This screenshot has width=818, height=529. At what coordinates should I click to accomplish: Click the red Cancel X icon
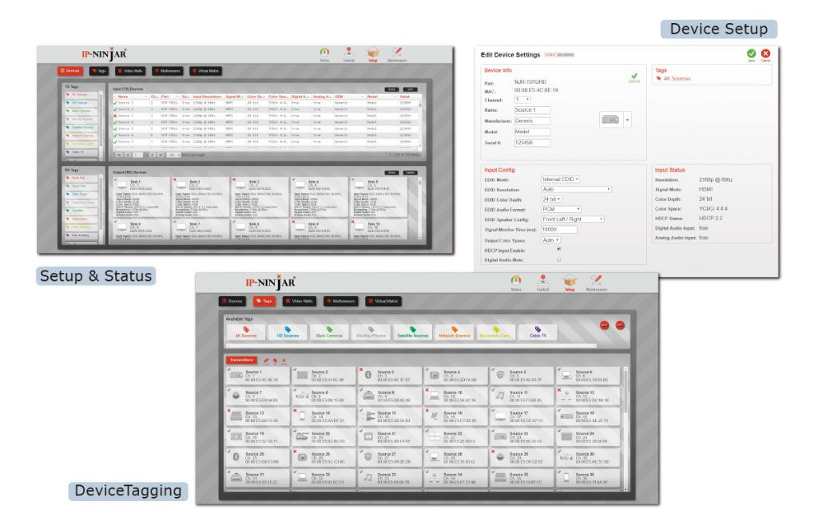pos(765,53)
